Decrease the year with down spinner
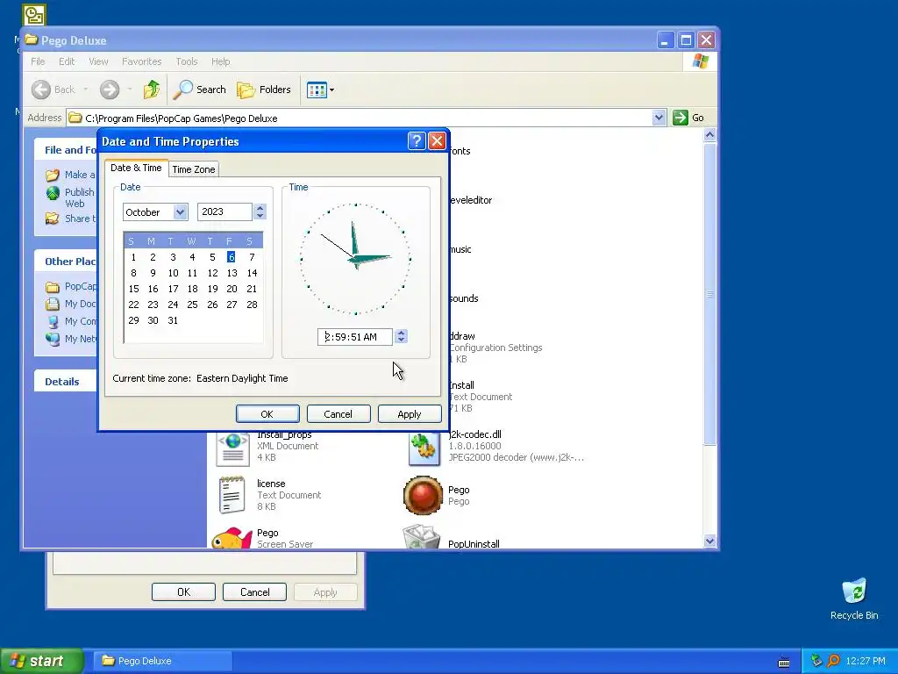898x674 pixels. (x=260, y=216)
